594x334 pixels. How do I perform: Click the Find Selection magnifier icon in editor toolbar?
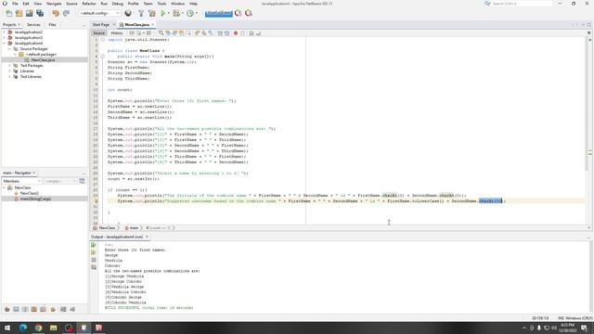click(161, 33)
